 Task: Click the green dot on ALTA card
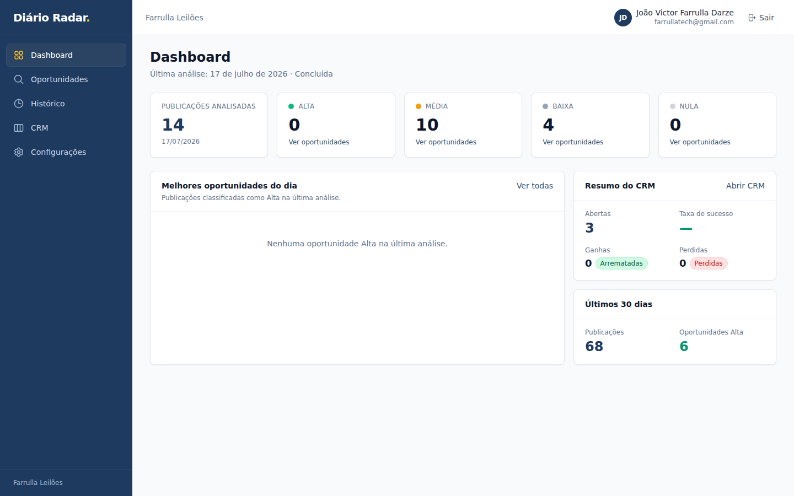pyautogui.click(x=291, y=106)
